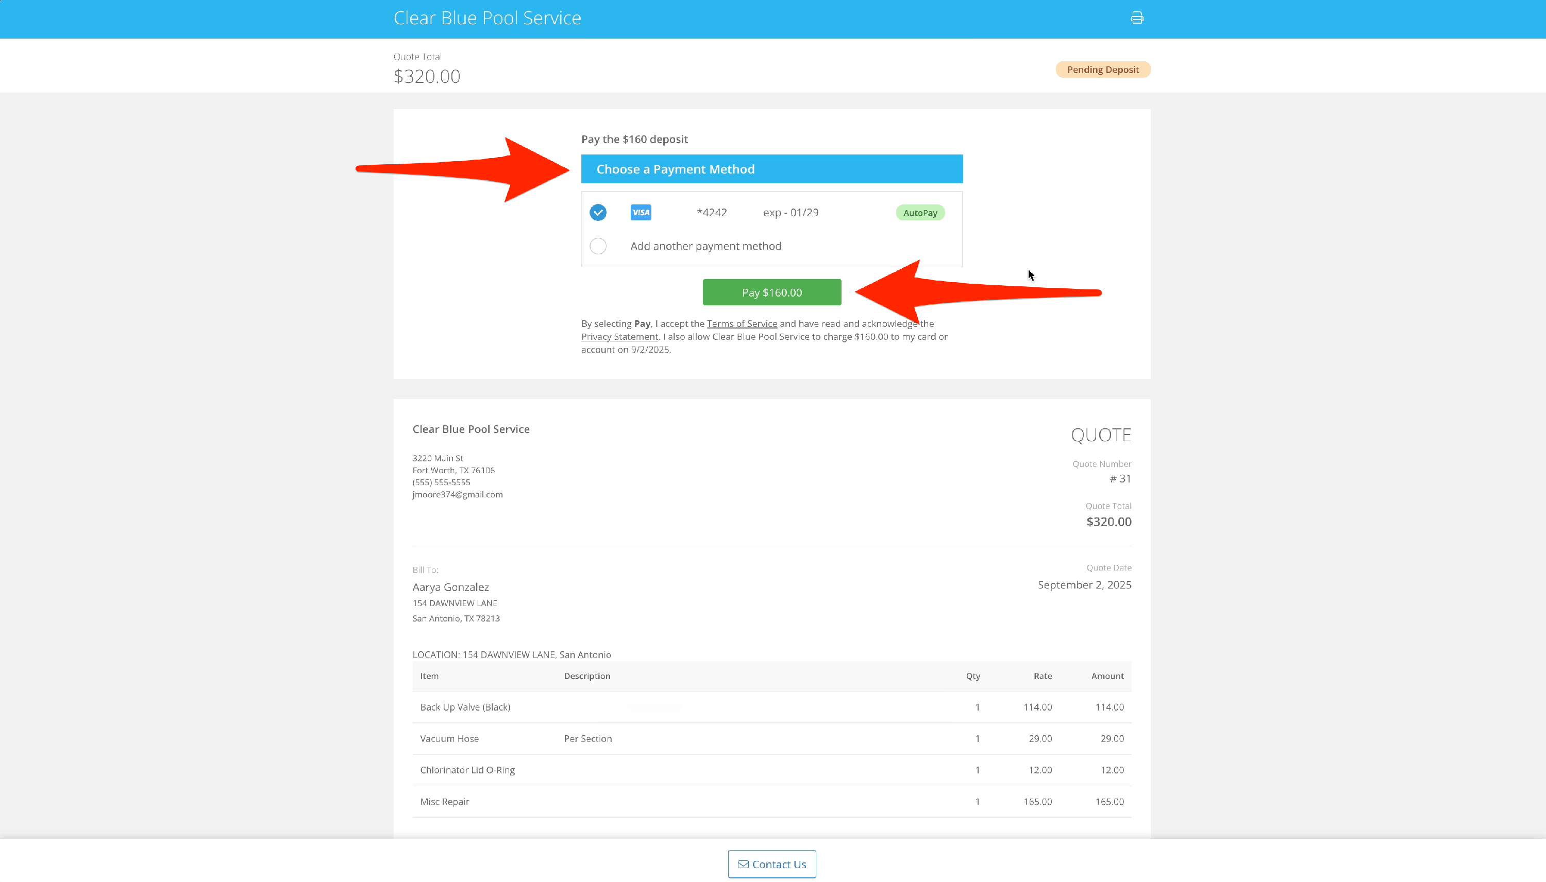This screenshot has width=1546, height=882.
Task: Click the AutoPay badge
Action: coord(920,213)
